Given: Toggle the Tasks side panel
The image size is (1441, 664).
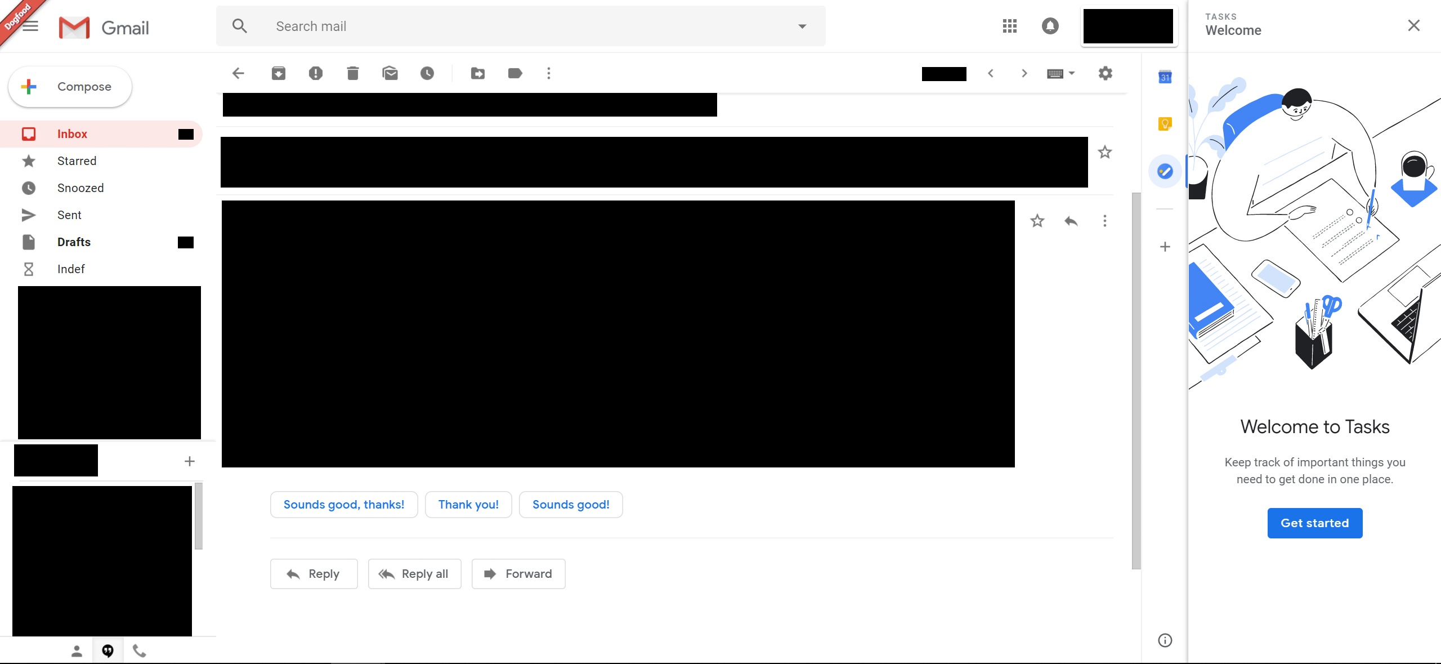Looking at the screenshot, I should (1165, 171).
